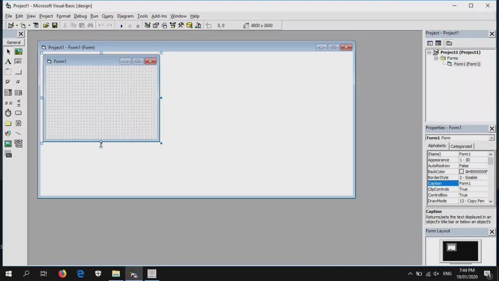The height and width of the screenshot is (281, 499).
Task: Click the form preview in Form Layout
Action: coord(451,247)
